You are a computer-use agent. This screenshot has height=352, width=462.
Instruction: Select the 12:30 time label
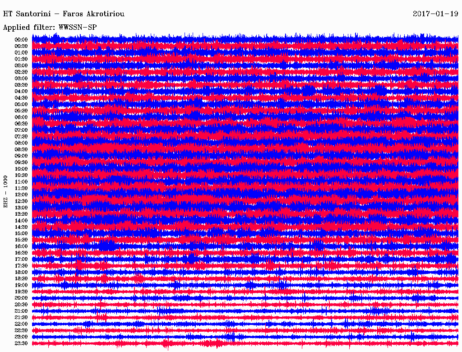(21, 201)
